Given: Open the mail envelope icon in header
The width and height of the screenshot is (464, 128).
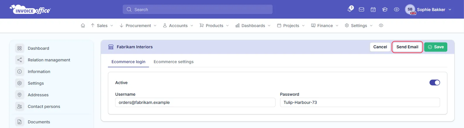Looking at the screenshot, I should (362, 10).
